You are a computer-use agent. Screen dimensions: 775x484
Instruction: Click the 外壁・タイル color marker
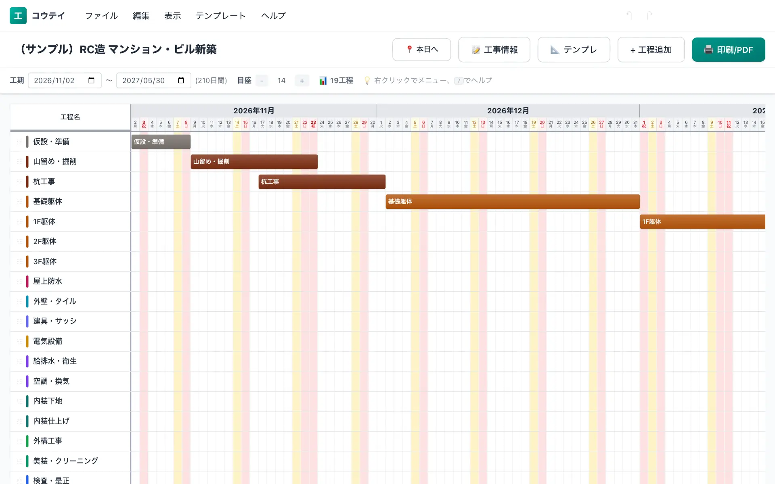27,301
